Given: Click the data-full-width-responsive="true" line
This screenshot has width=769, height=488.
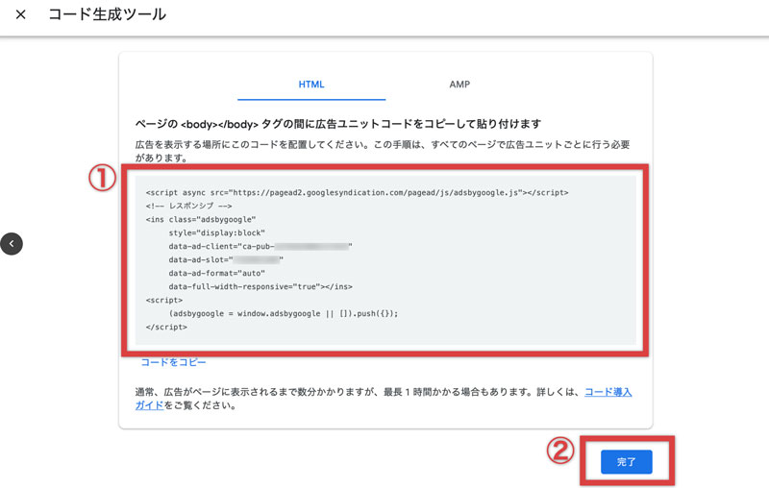Looking at the screenshot, I should (x=260, y=286).
